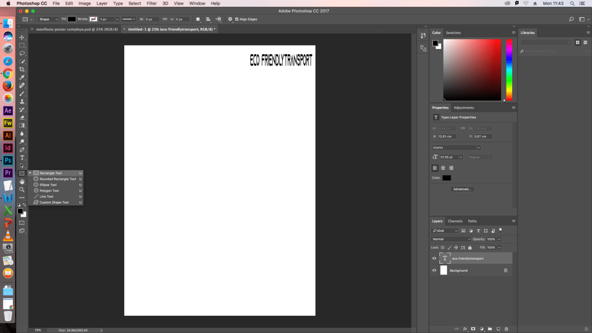Select the Move tool
Viewport: 592px width, 333px height.
[x=22, y=37]
